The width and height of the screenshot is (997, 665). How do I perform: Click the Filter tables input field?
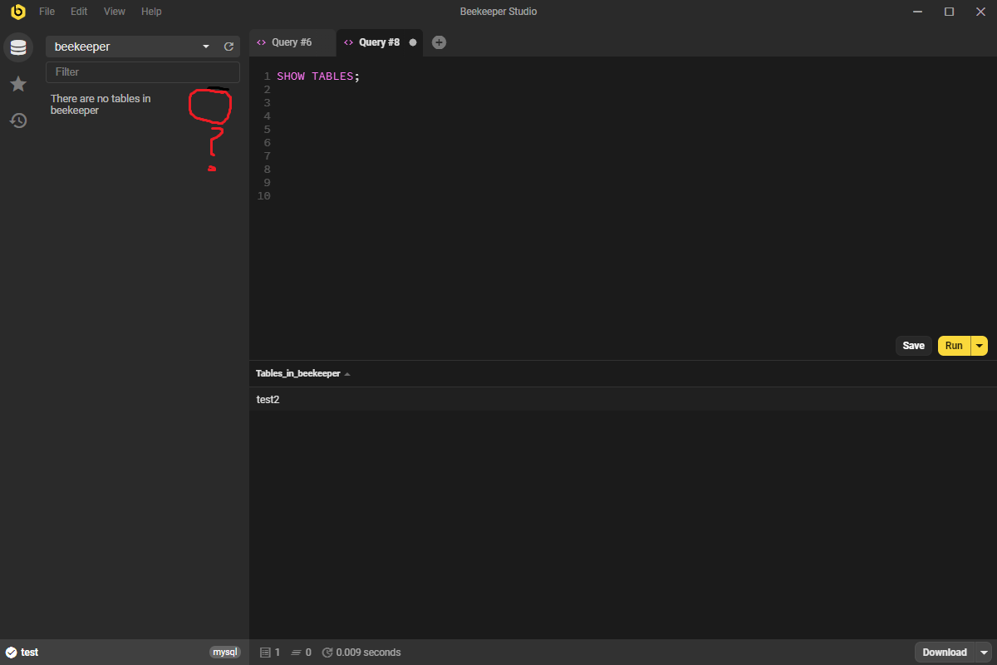tap(142, 72)
